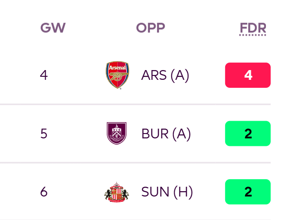Click the BUR opponent abbreviation
Viewport: 288px width, 220px height.
[154, 134]
